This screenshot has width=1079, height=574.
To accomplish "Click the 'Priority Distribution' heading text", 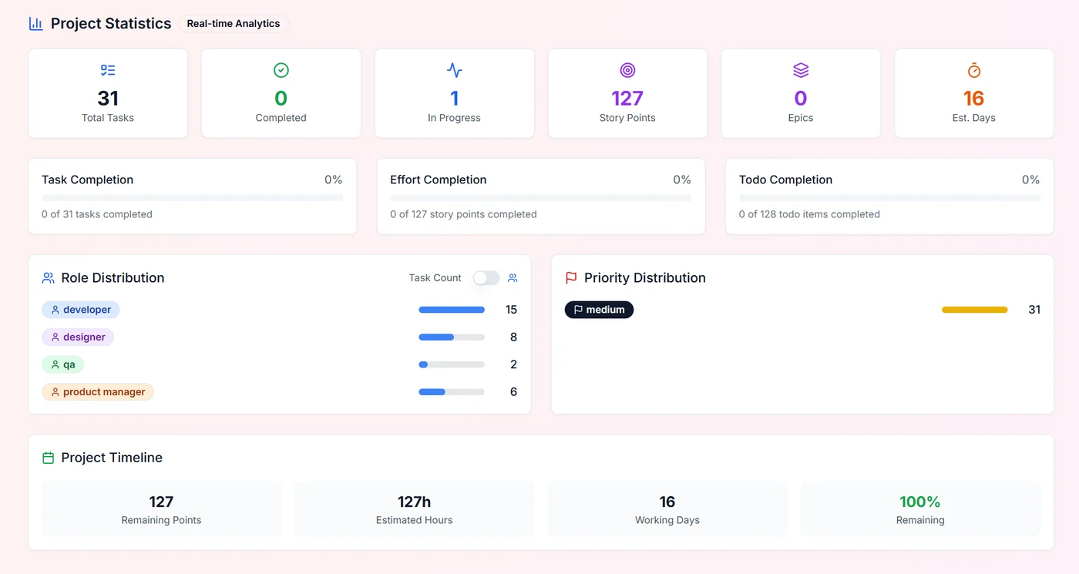I will point(645,278).
